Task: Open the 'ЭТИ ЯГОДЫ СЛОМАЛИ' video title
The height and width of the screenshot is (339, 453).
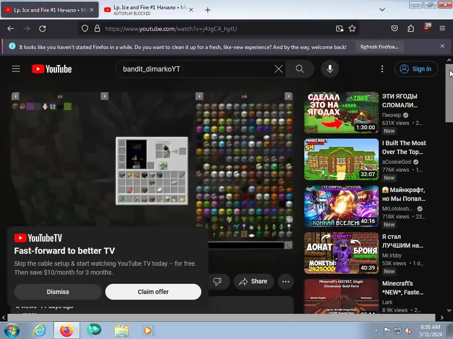Action: (400, 101)
